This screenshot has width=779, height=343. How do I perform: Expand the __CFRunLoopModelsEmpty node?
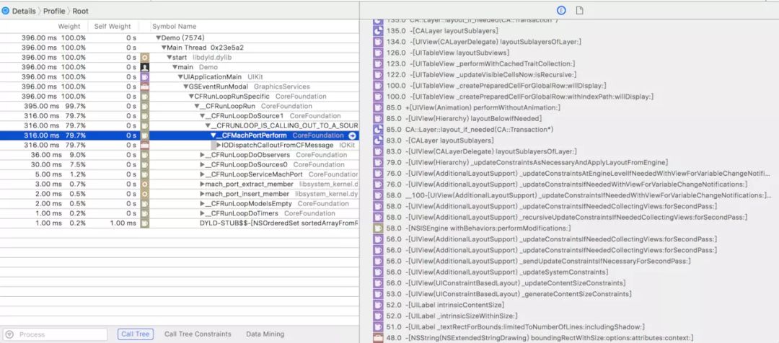(x=202, y=203)
